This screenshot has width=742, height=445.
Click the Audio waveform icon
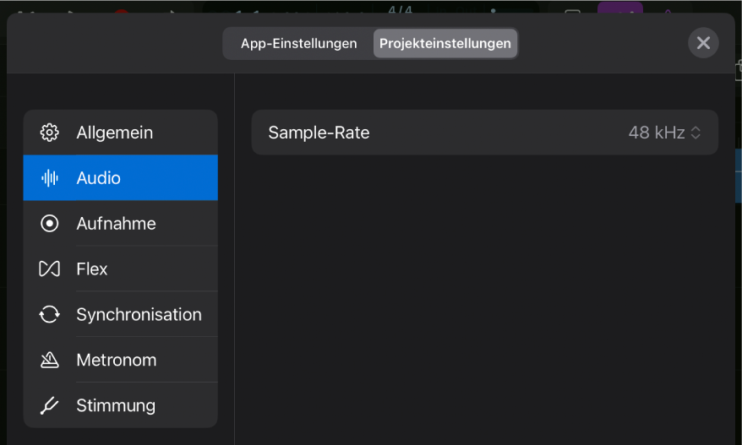coord(49,178)
